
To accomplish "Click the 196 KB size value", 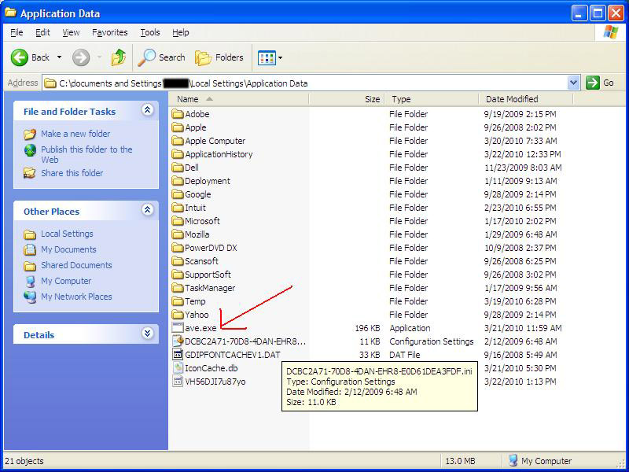I will (x=367, y=328).
